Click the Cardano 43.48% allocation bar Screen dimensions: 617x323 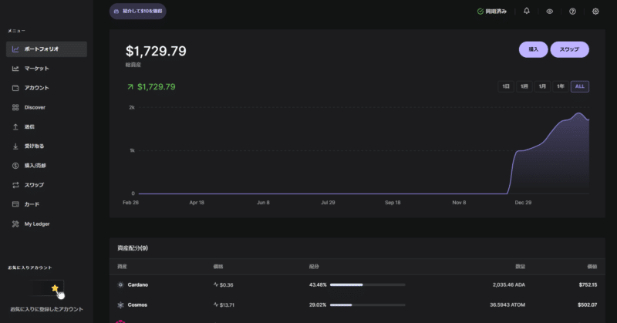coord(368,284)
